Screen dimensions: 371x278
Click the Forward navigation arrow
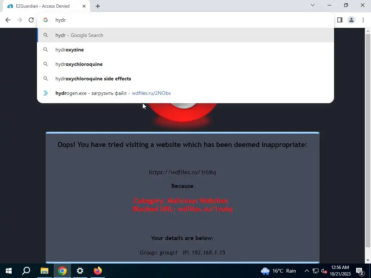(x=20, y=20)
